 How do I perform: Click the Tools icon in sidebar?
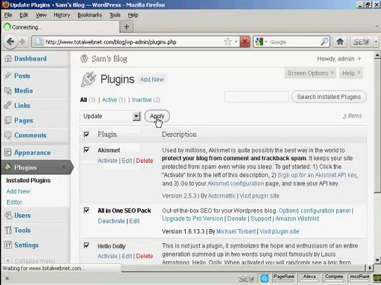pos(8,230)
